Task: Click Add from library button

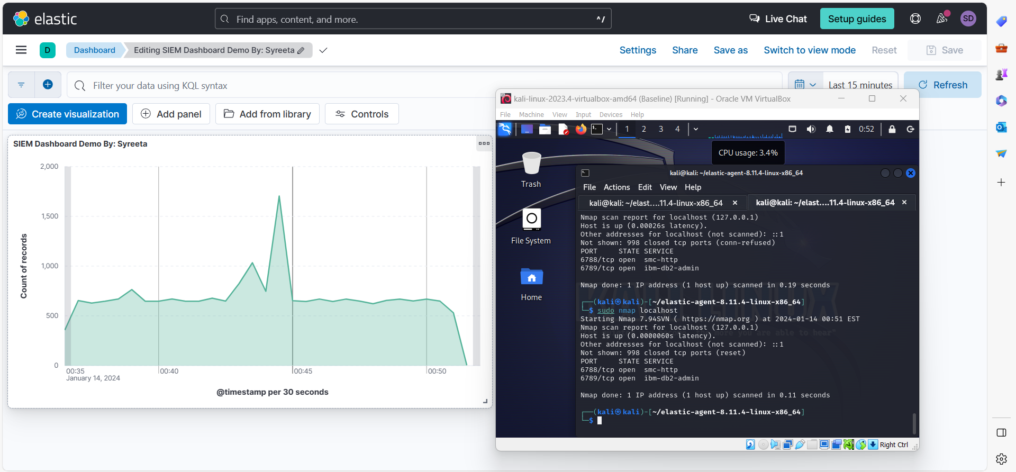Action: coord(267,114)
